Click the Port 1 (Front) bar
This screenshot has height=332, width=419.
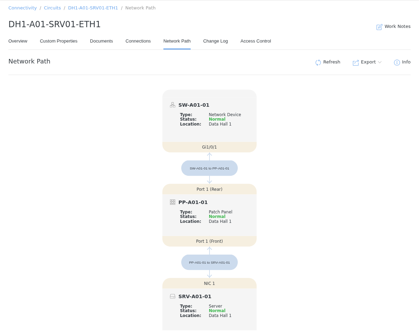click(209, 241)
